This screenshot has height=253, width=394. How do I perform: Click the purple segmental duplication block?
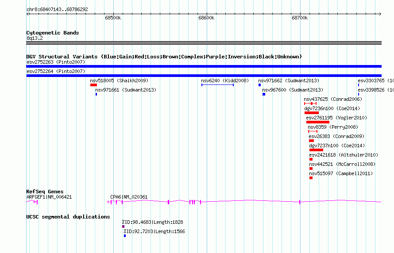pyautogui.click(x=123, y=226)
